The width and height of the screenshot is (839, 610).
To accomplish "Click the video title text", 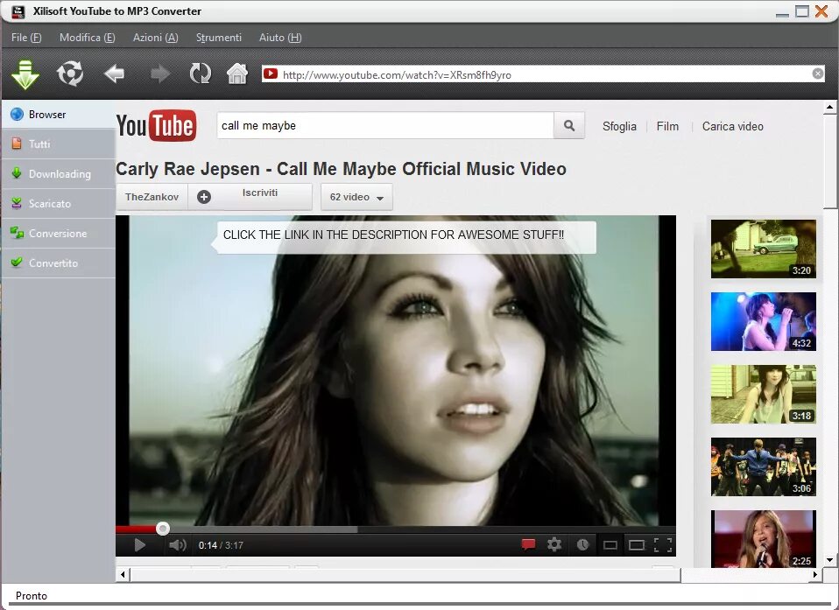I will pos(341,169).
